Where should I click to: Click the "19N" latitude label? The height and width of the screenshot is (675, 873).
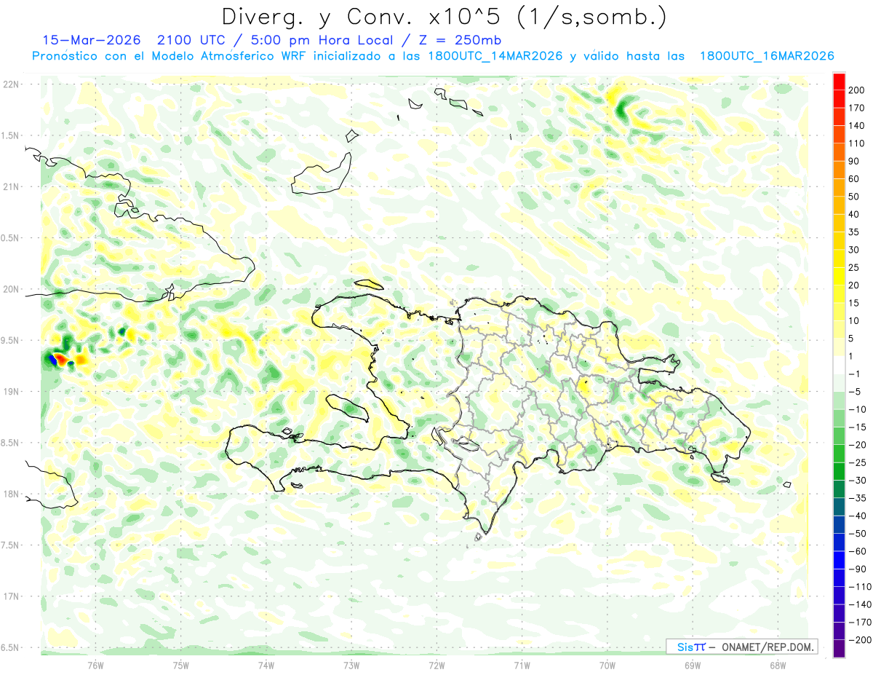click(x=11, y=392)
